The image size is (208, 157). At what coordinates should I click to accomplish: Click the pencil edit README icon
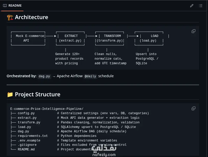(192, 6)
